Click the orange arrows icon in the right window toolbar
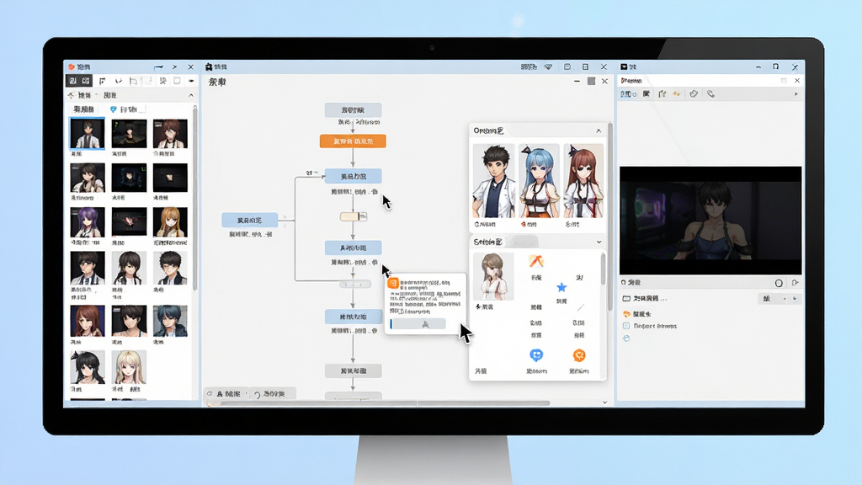 pos(677,94)
